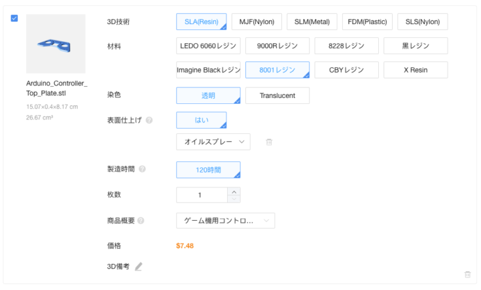This screenshot has width=481, height=290.
Task: Toggle the はい surface finish option
Action: coord(201,121)
